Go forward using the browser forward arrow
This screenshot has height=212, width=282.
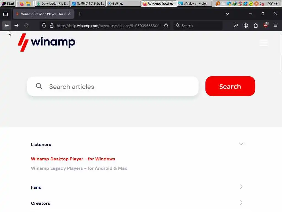pos(17,26)
